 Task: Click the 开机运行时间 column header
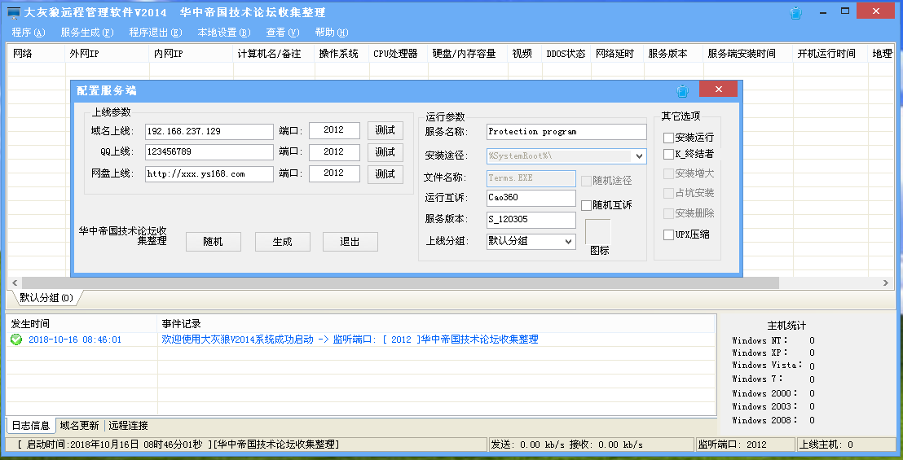[830, 54]
